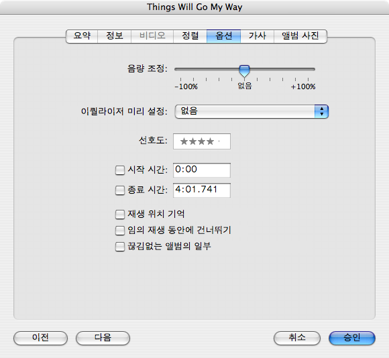Click the start time field showing 0:00
The width and height of the screenshot is (389, 358).
[x=202, y=170]
